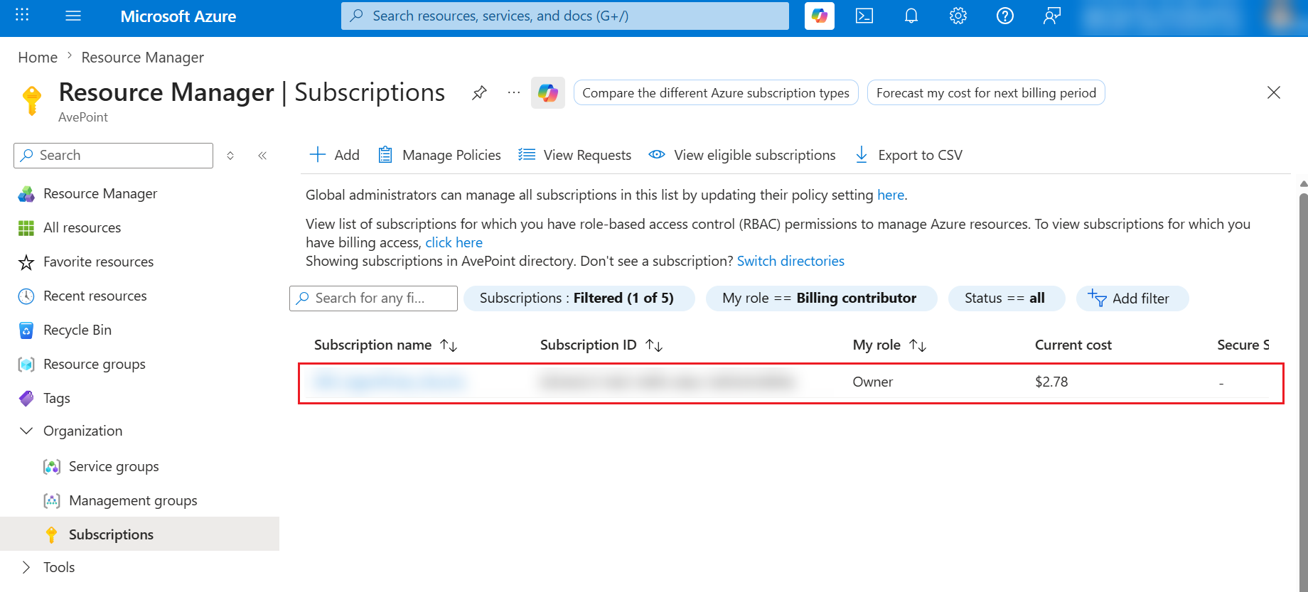Screen dimensions: 1308x592
Task: Open the Help question mark icon
Action: tap(1005, 16)
